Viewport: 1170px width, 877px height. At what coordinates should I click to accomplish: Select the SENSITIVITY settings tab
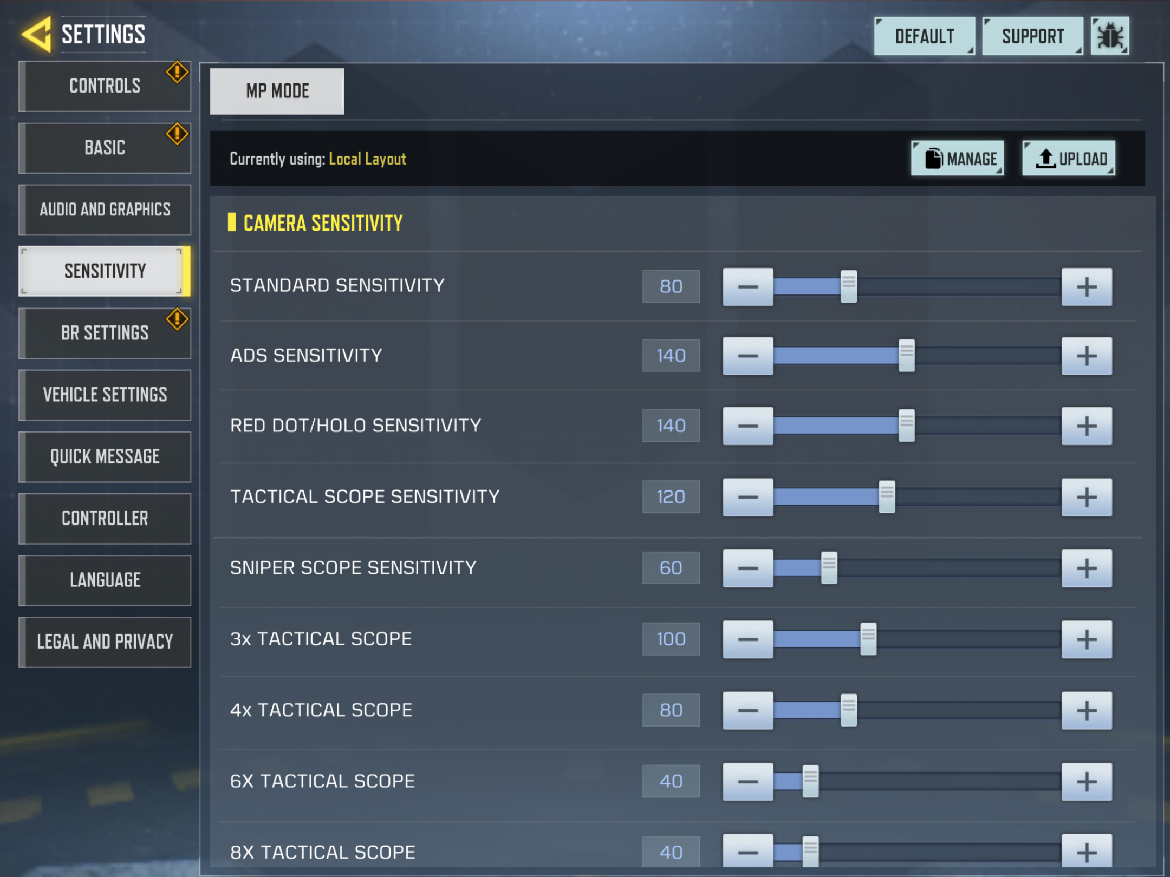pos(103,271)
